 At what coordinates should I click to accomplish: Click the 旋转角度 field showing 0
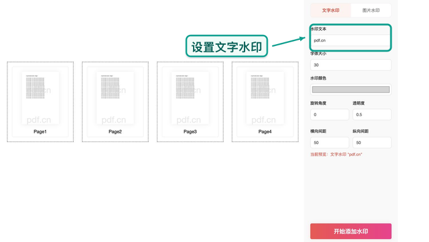point(330,115)
